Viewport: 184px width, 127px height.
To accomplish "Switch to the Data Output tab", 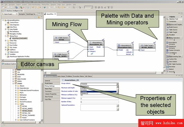I will coord(61,76).
